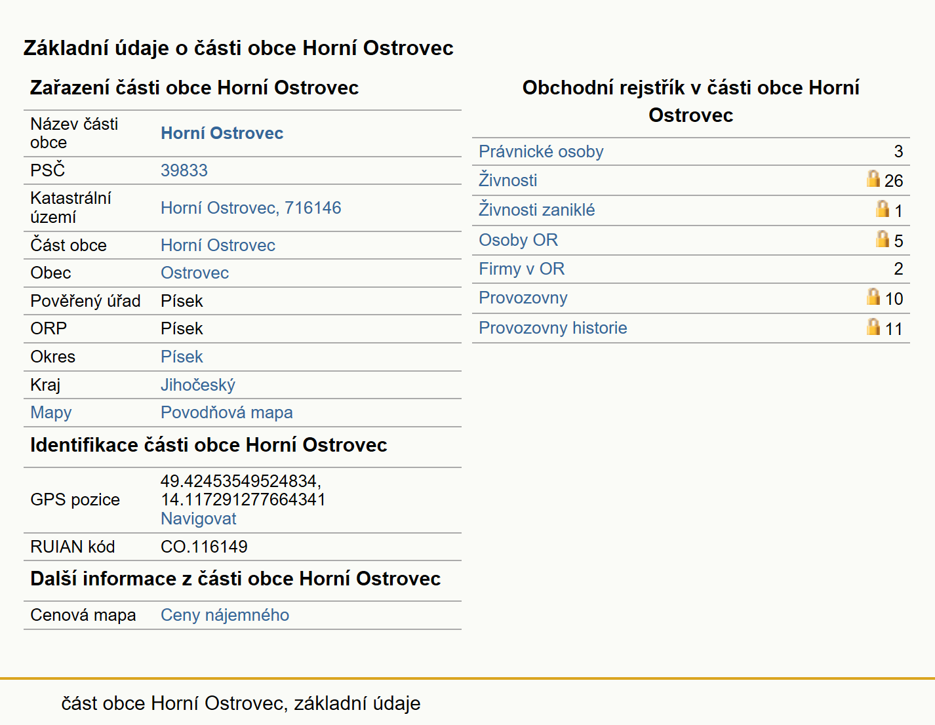Click footer text část obce Horní Ostrovec, základní údaje
The width and height of the screenshot is (935, 725).
point(241,703)
